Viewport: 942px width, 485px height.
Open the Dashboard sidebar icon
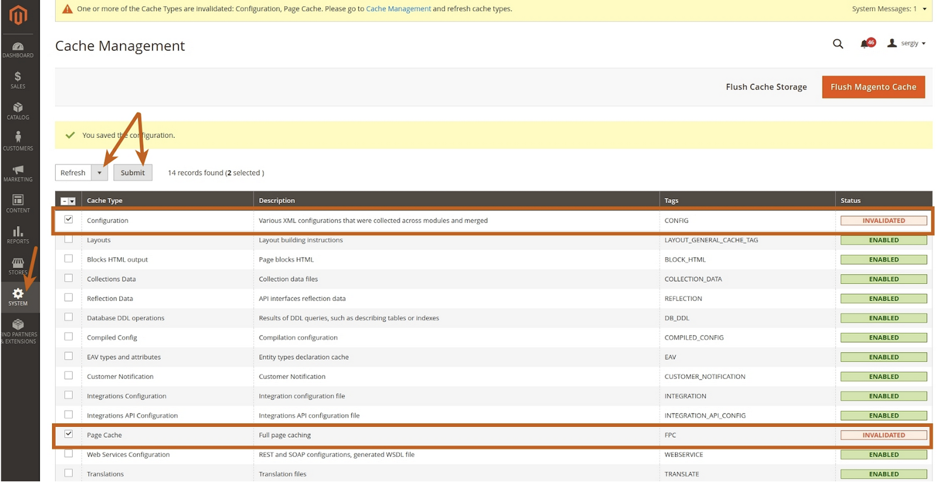tap(18, 47)
